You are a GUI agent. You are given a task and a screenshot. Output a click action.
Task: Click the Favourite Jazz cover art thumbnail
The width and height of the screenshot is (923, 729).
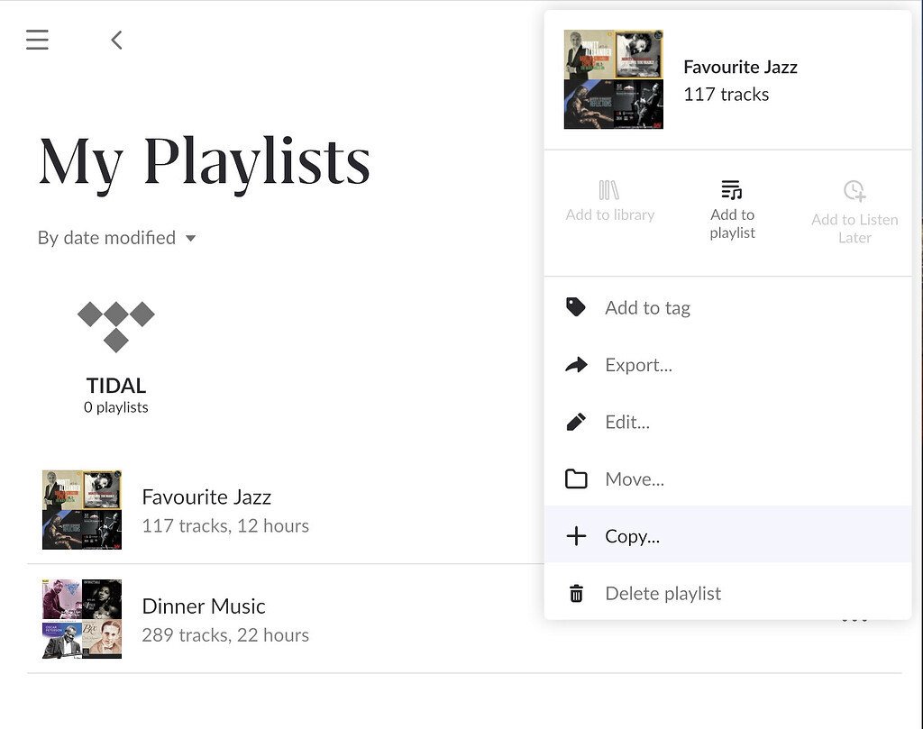pos(81,509)
